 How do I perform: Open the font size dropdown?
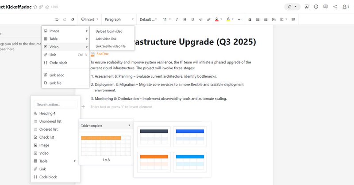(x=167, y=19)
